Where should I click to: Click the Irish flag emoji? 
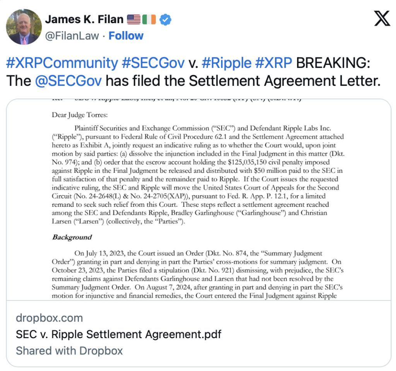[x=149, y=19]
